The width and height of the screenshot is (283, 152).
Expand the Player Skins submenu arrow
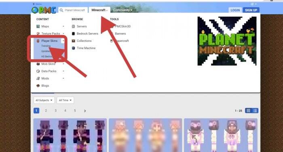pos(63,41)
